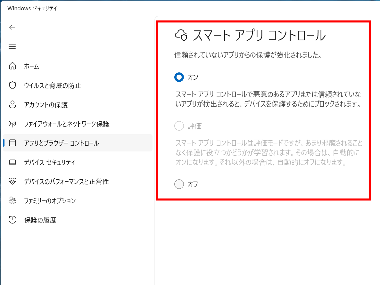Click the Smart App Control cloud shield icon
The image size is (380, 285).
click(x=181, y=35)
